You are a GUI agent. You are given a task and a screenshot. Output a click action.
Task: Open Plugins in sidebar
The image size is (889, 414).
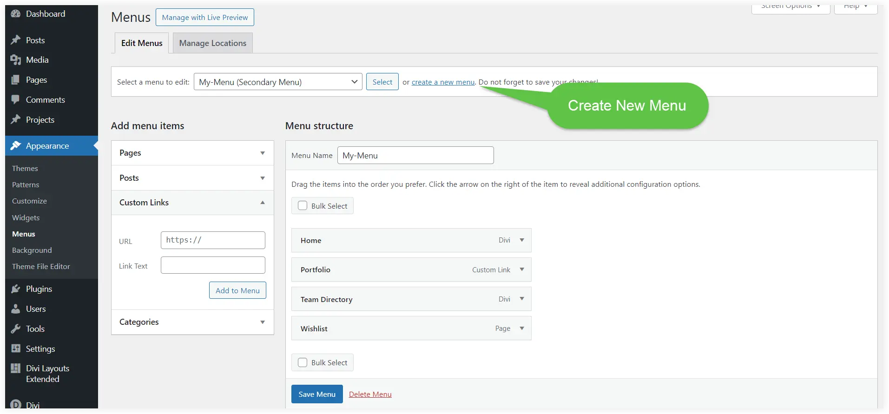(x=39, y=289)
